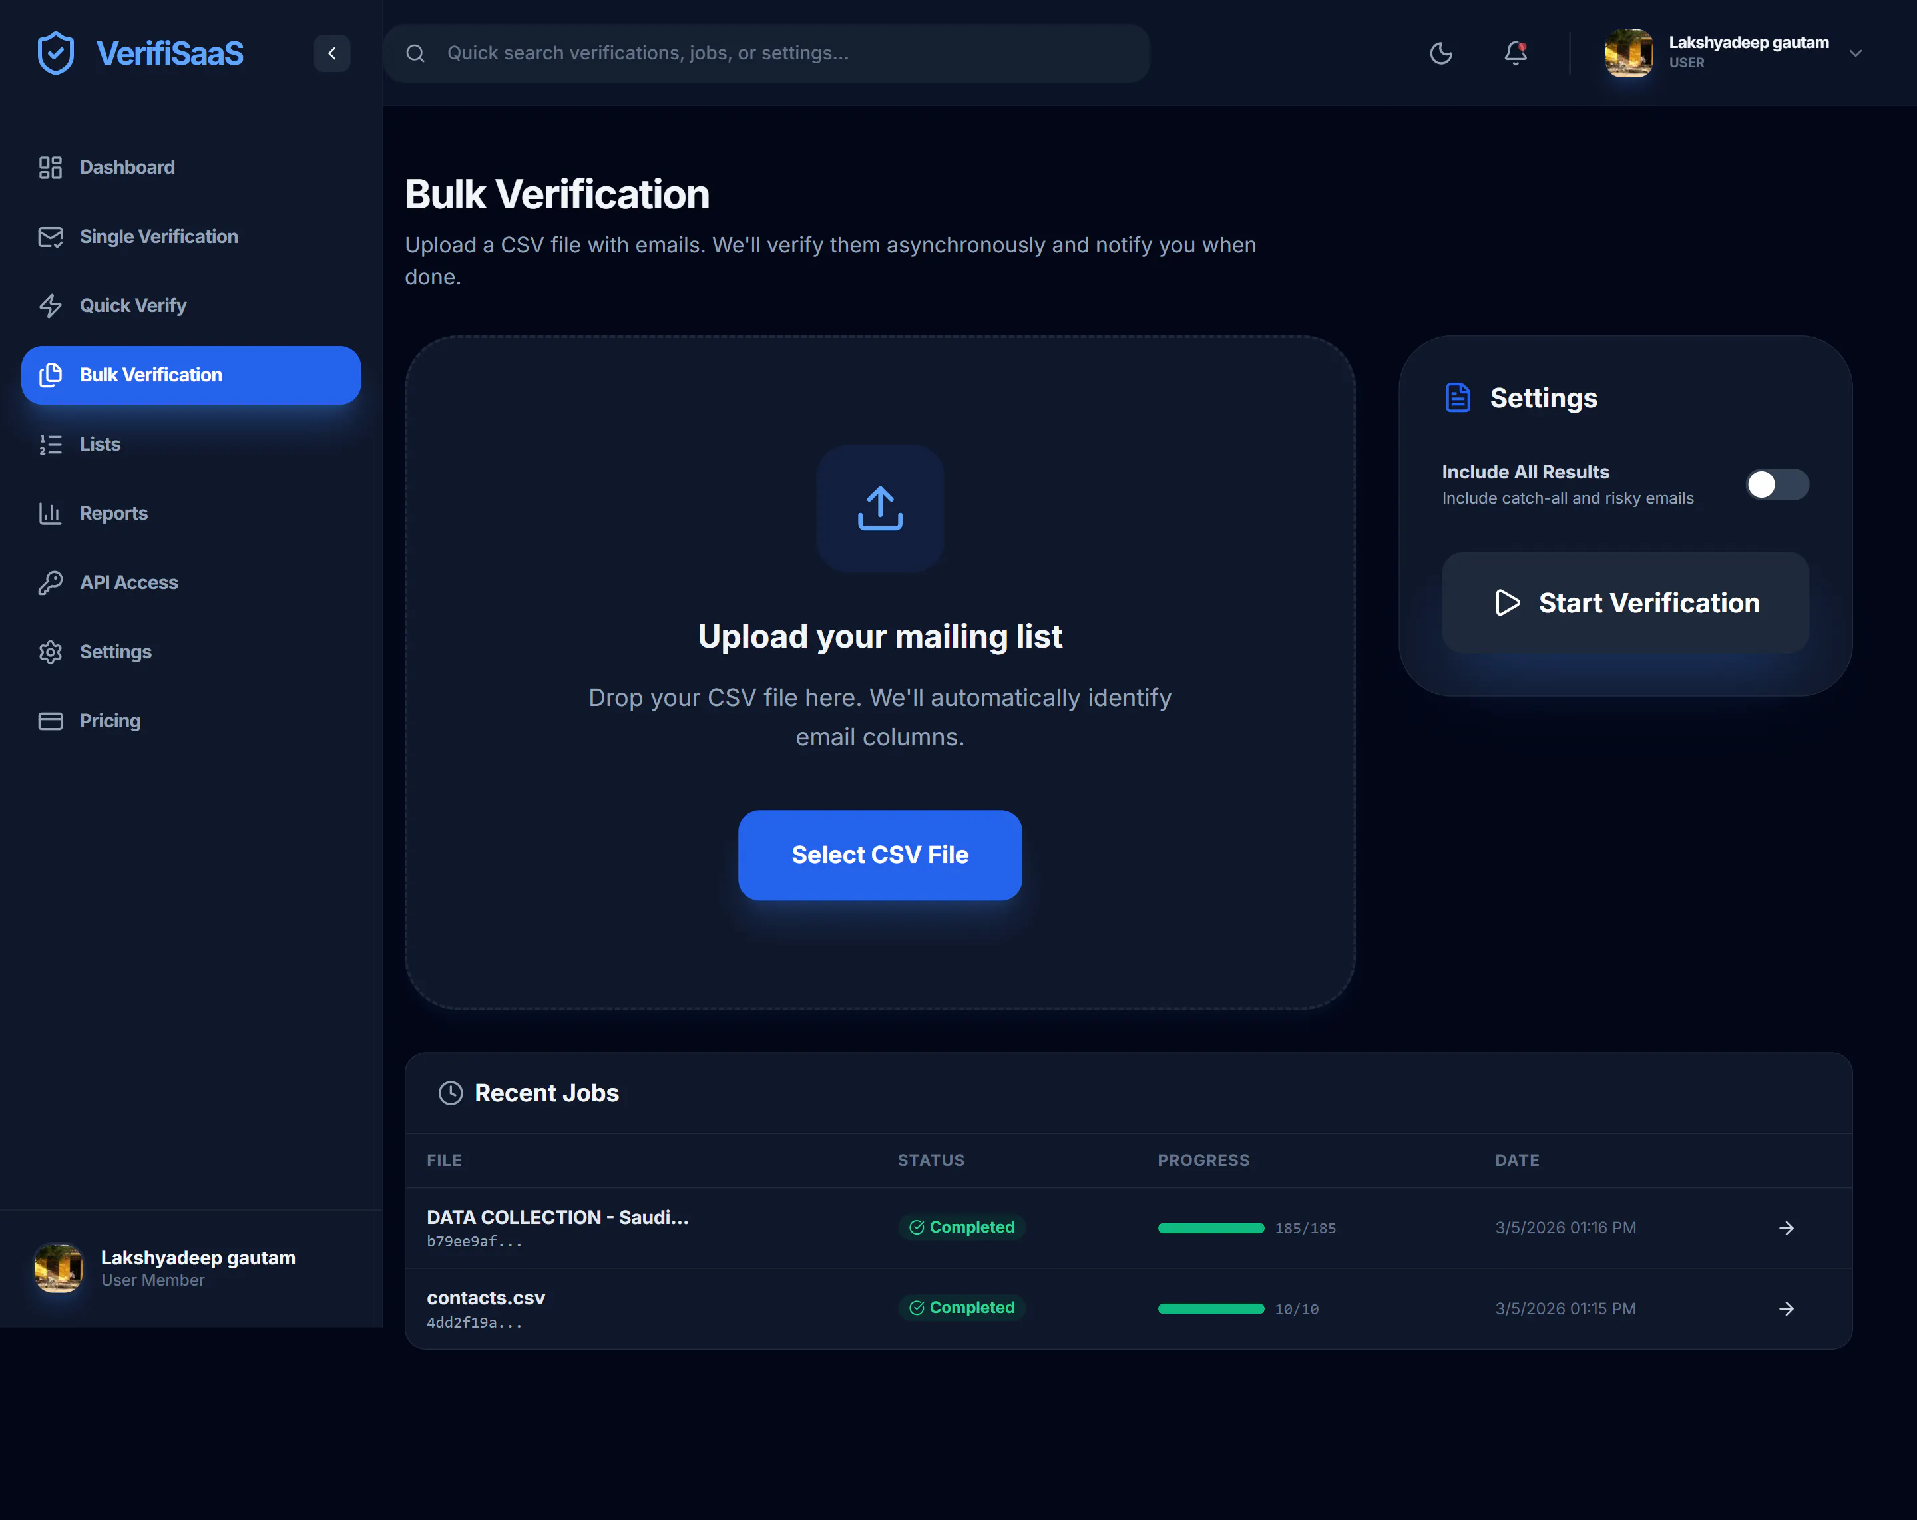Click the play icon on Start Verification

click(1507, 603)
